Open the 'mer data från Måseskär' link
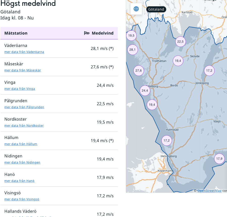Viewport: 227px width, 217px height. (23, 70)
